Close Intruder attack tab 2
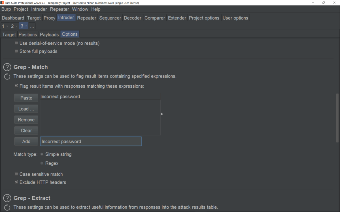Viewport: 340px width, 212px height. pyautogui.click(x=16, y=26)
